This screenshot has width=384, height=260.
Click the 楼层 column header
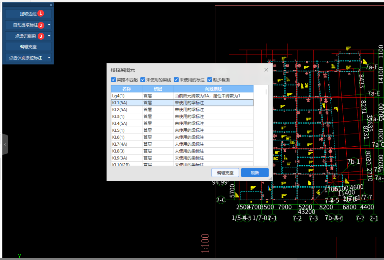coord(158,89)
